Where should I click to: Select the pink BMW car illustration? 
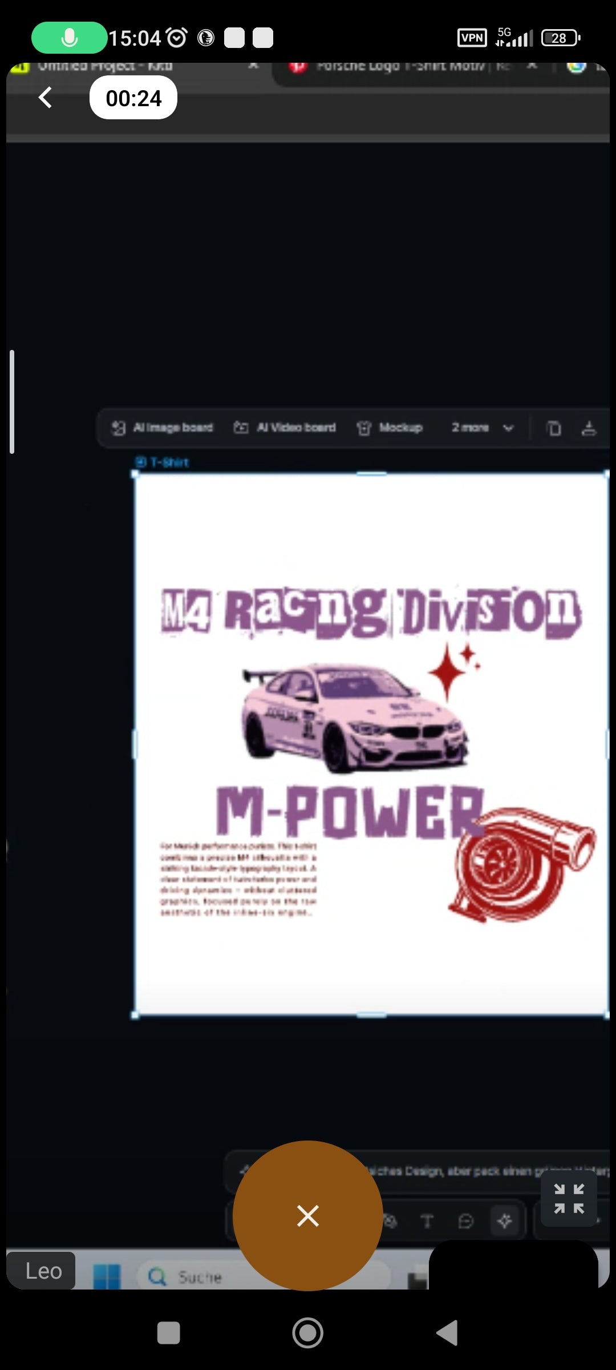pos(354,719)
